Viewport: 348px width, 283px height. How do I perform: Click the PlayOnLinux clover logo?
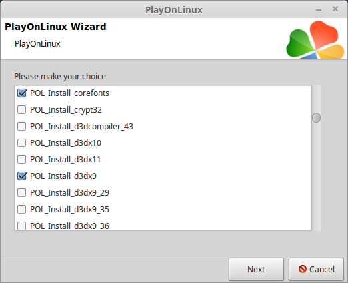[315, 40]
